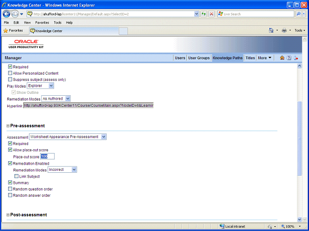309x231 pixels.
Task: Open the Assessment selection dropdown
Action: 68,137
